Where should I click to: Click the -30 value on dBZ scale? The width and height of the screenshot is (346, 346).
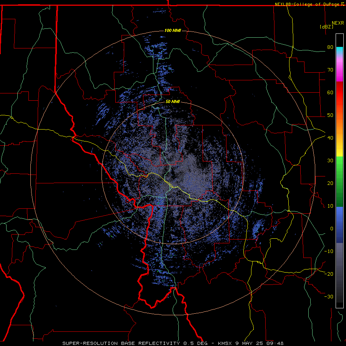click(329, 297)
